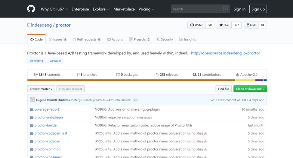Click the Fork button
This screenshot has width=293, height=158.
pos(251,25)
